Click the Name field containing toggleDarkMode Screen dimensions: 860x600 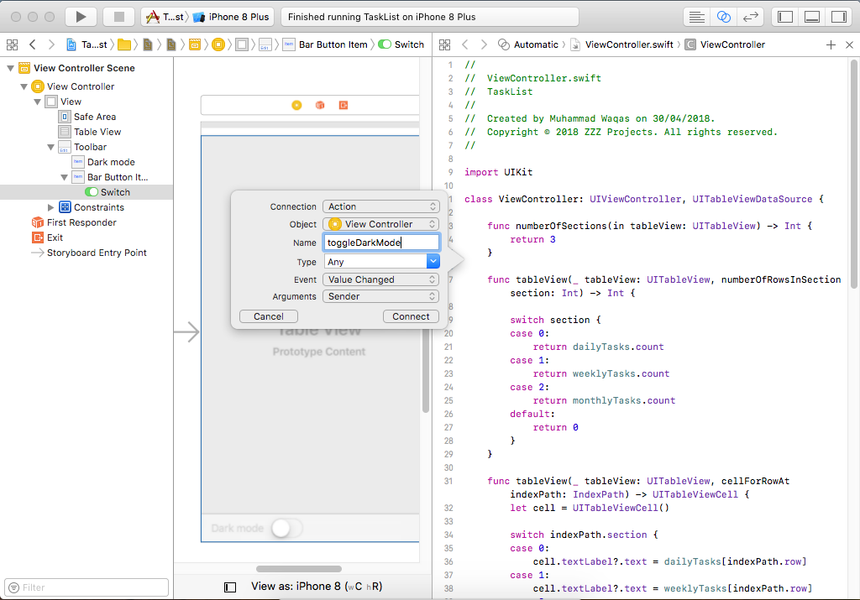point(380,243)
